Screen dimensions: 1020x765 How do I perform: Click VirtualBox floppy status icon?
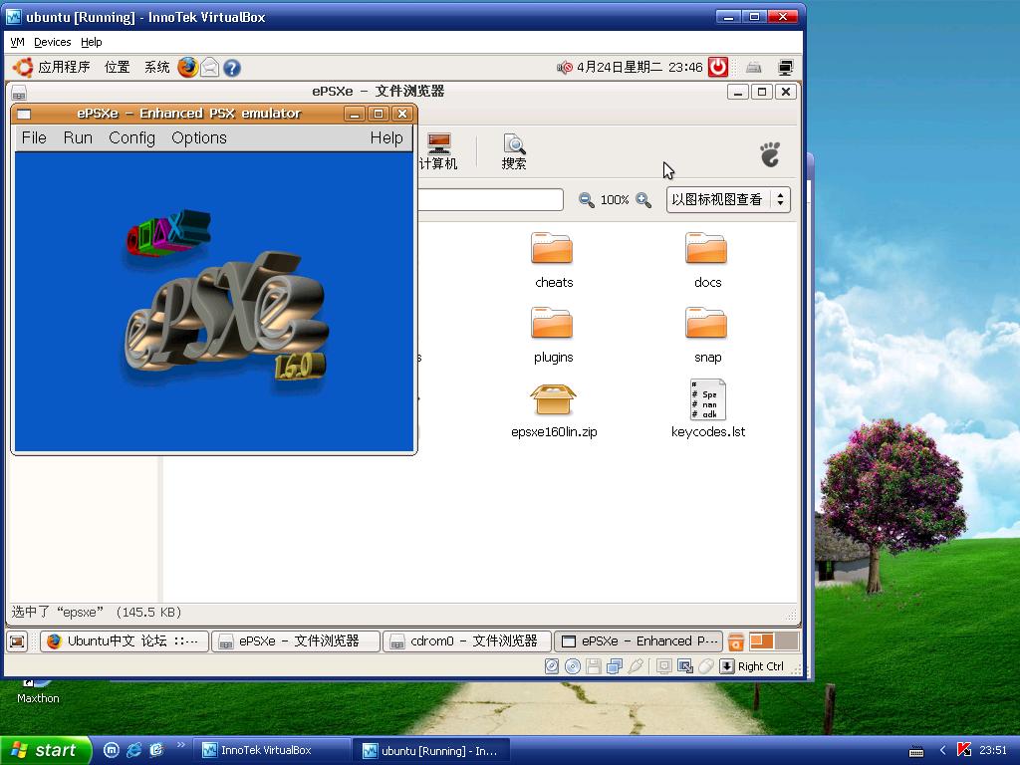click(594, 666)
